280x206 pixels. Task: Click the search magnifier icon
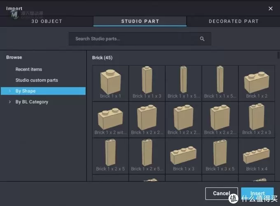click(x=202, y=39)
